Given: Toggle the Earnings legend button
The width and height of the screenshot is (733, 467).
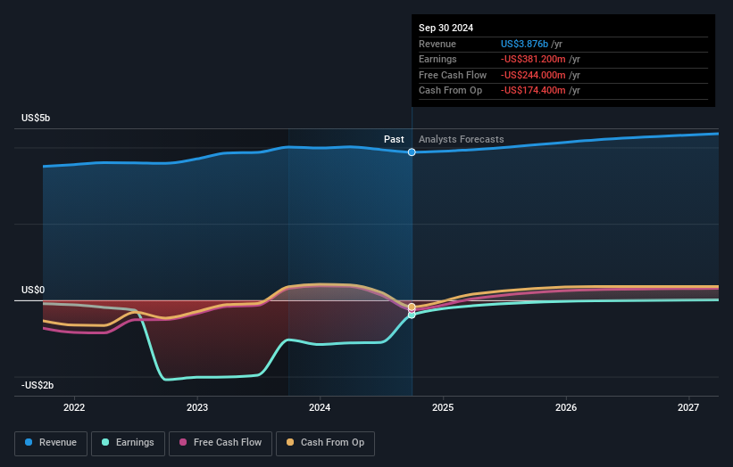Looking at the screenshot, I should coord(128,443).
